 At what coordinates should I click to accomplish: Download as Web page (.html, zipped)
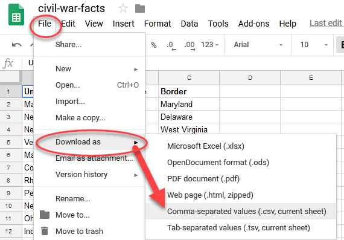[241, 195]
